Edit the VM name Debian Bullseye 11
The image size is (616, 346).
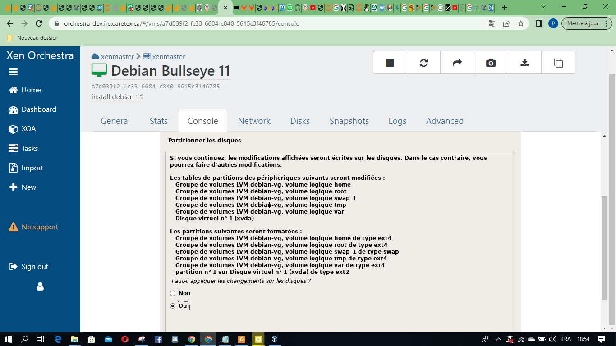(x=170, y=71)
